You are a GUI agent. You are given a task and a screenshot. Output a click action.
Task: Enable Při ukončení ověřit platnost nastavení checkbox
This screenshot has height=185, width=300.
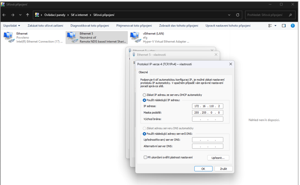[x=145, y=157]
